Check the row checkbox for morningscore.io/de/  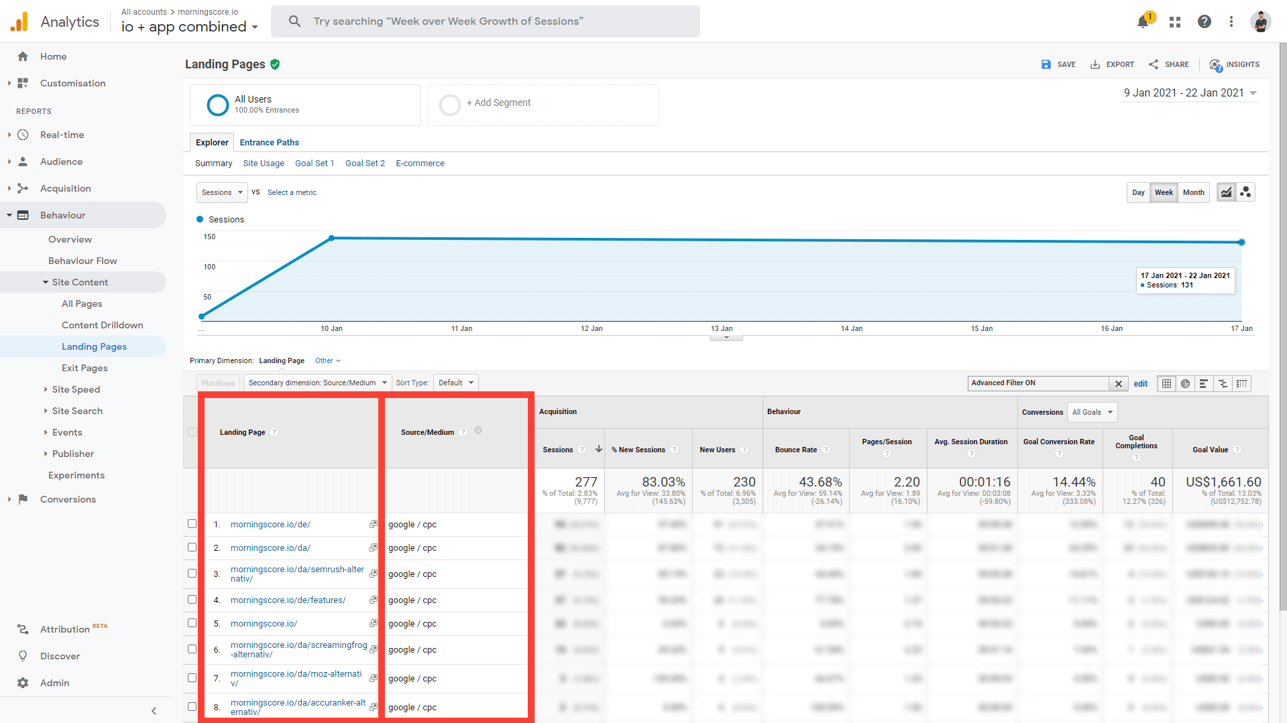192,524
